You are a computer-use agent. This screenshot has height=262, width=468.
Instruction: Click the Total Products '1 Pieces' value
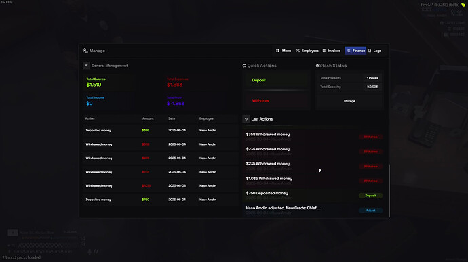[372, 78]
